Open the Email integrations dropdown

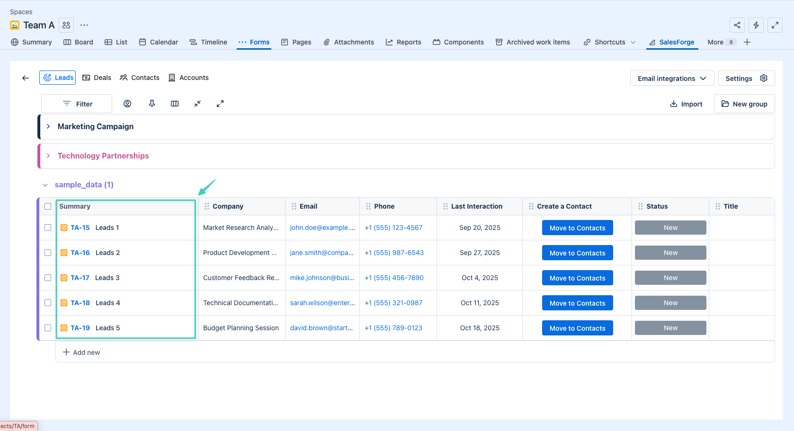click(671, 79)
